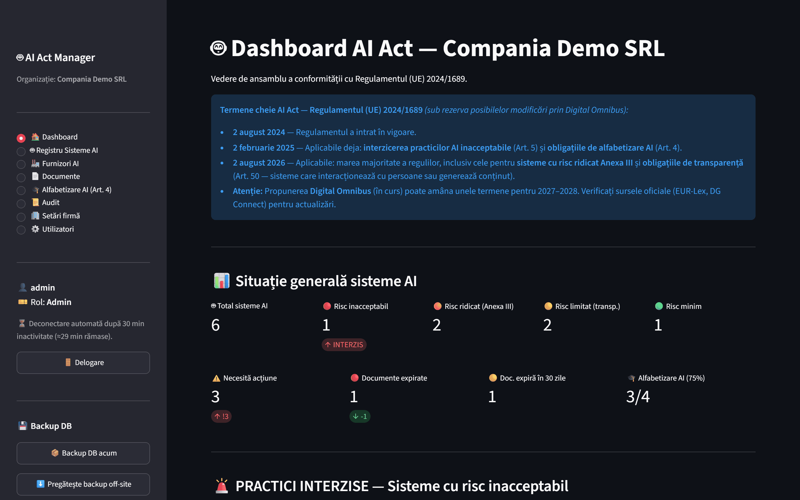Select the Dashboard radio button
The height and width of the screenshot is (500, 800).
point(21,138)
